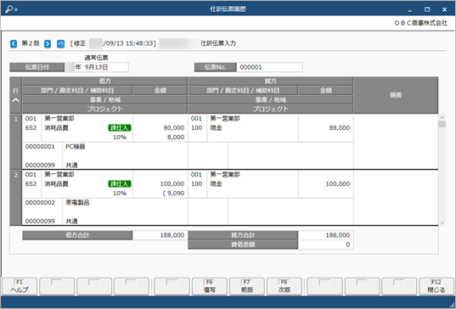
Task: Click tax amount ( 9,090
Action: 173,194
